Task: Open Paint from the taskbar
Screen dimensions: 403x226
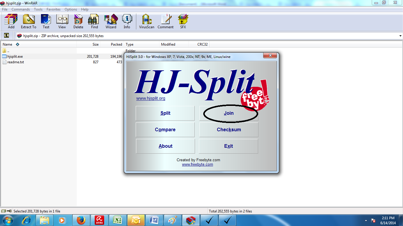Action: pos(173,220)
